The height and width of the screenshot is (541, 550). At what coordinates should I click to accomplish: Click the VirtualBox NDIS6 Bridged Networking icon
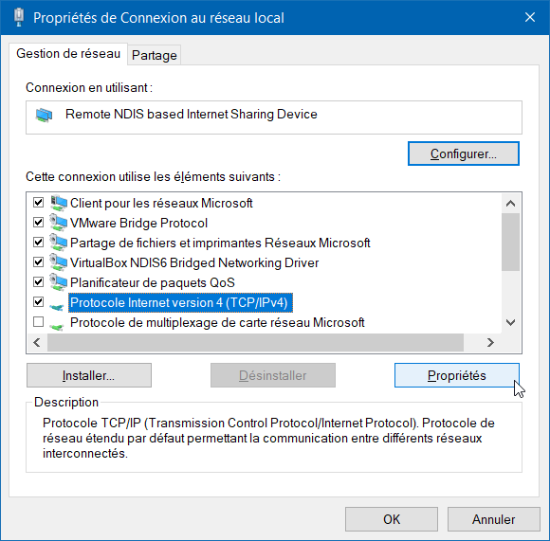click(x=58, y=263)
